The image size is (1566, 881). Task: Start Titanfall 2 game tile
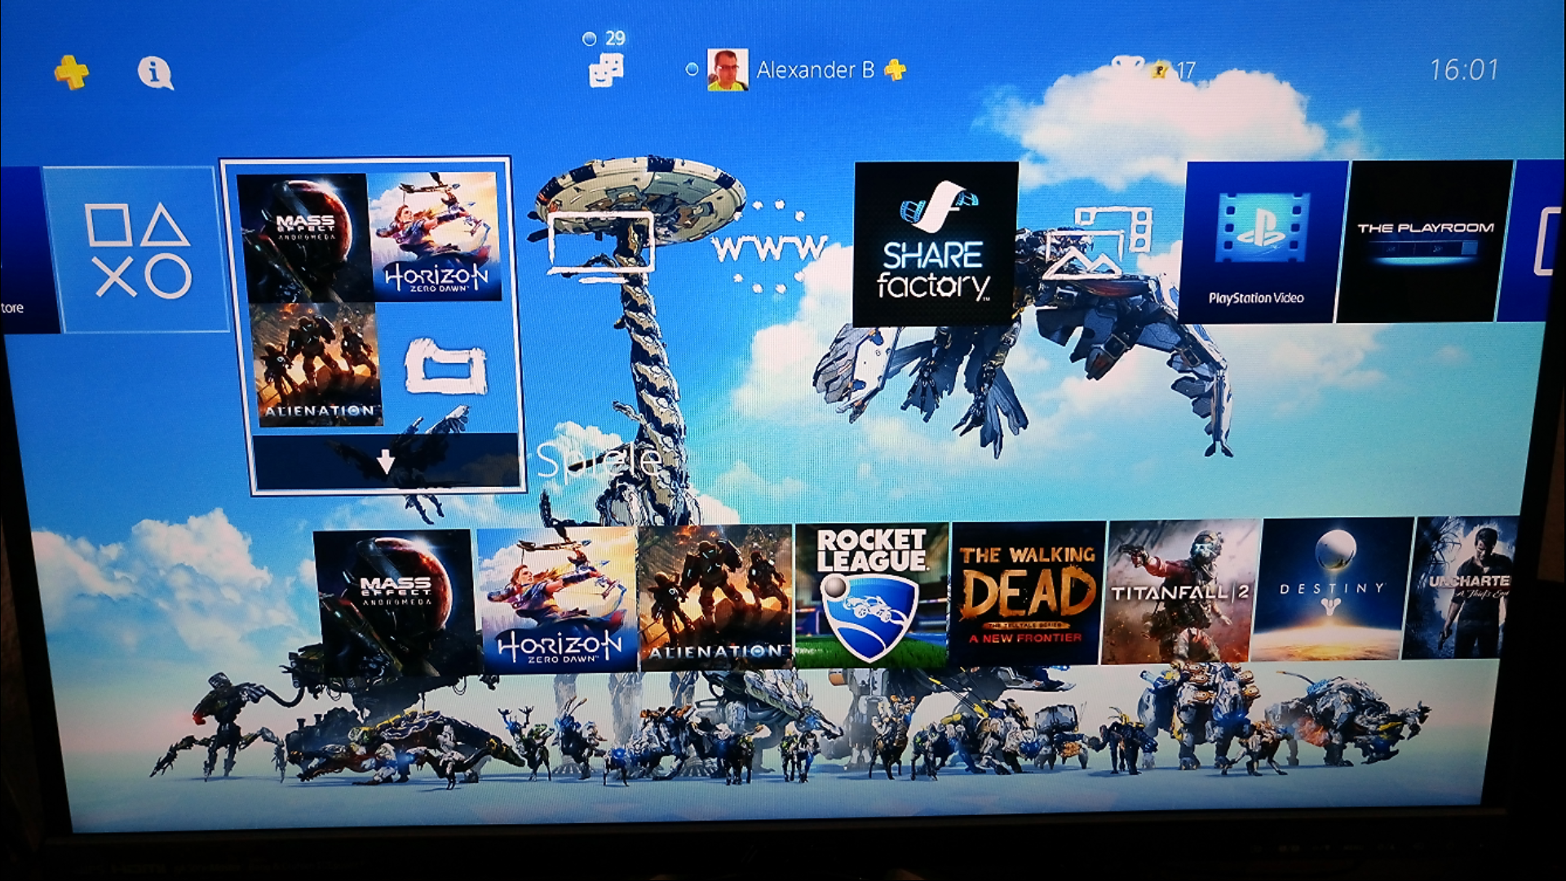tap(1180, 591)
